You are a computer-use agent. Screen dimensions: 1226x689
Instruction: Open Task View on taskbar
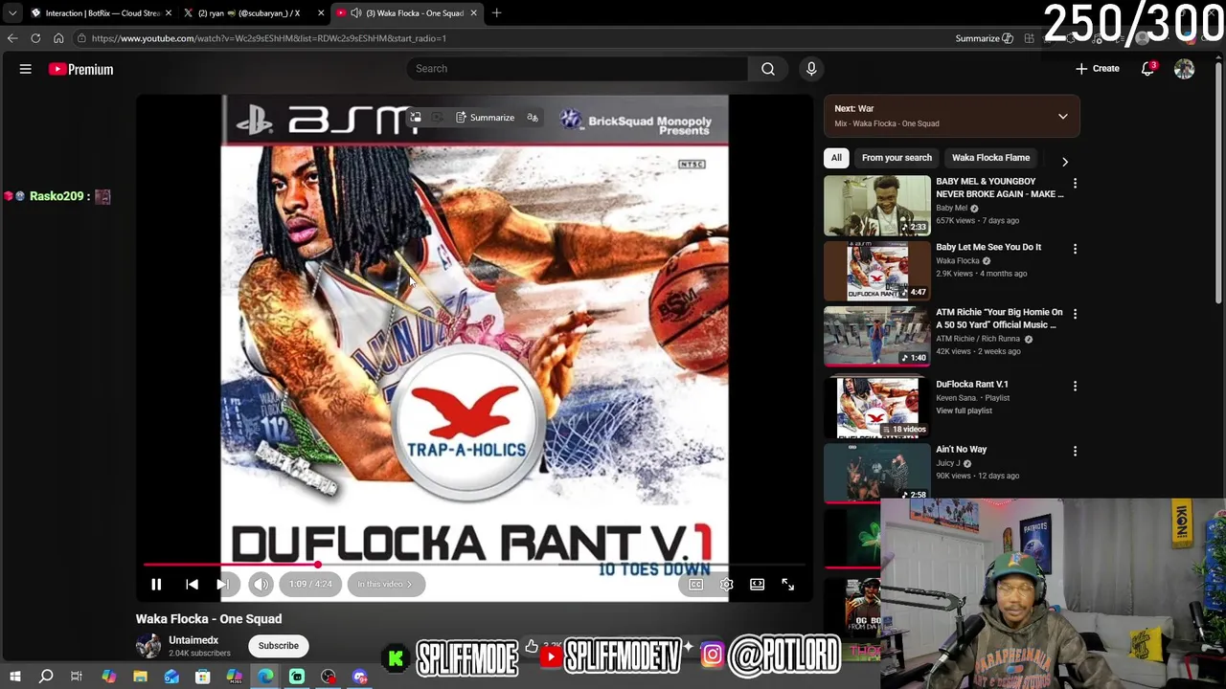(x=77, y=677)
